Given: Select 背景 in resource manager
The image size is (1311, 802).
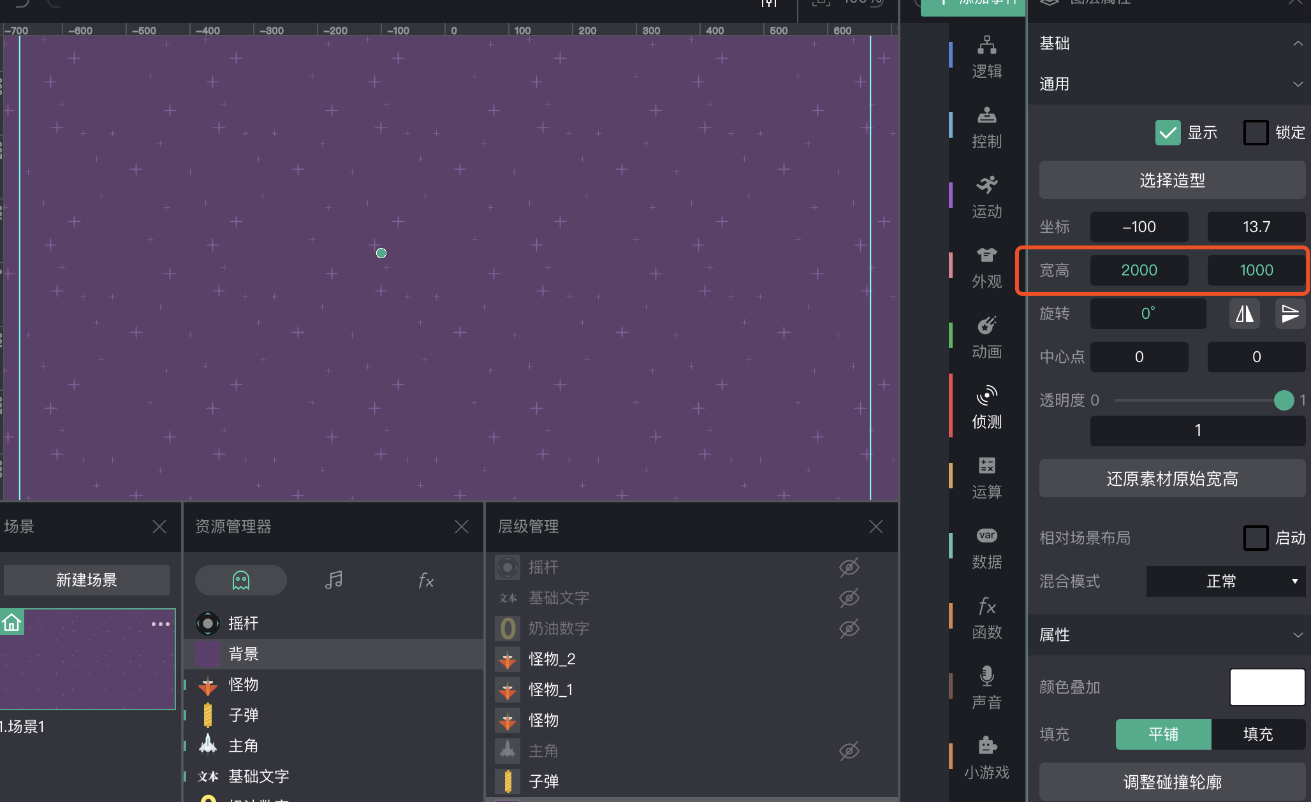Looking at the screenshot, I should (x=334, y=654).
